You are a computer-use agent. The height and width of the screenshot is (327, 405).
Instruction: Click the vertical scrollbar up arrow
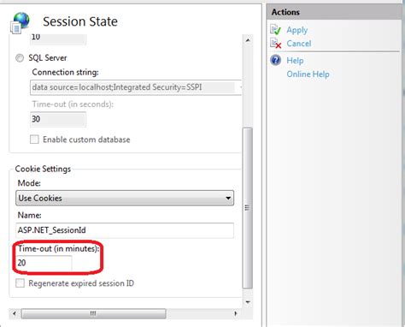[248, 40]
